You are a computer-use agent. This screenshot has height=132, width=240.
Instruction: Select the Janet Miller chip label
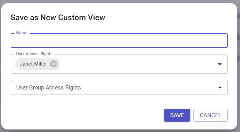[x=33, y=64]
